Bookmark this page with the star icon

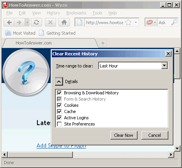128,22
